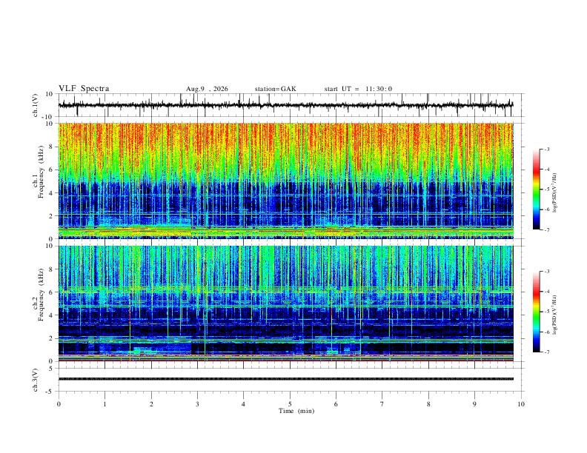
Task: Click the lower PSD color scale bar
Action: pos(536,312)
